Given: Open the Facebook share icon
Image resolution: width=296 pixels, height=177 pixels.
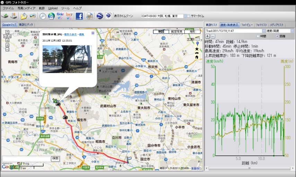Looking at the screenshot, I should (x=79, y=16).
